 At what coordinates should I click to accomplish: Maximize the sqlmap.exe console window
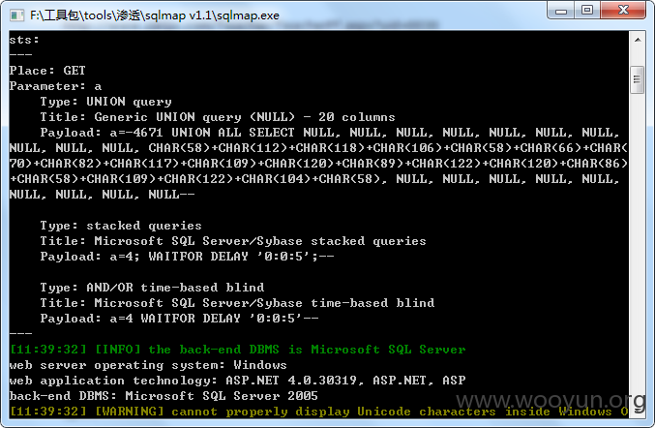[587, 10]
